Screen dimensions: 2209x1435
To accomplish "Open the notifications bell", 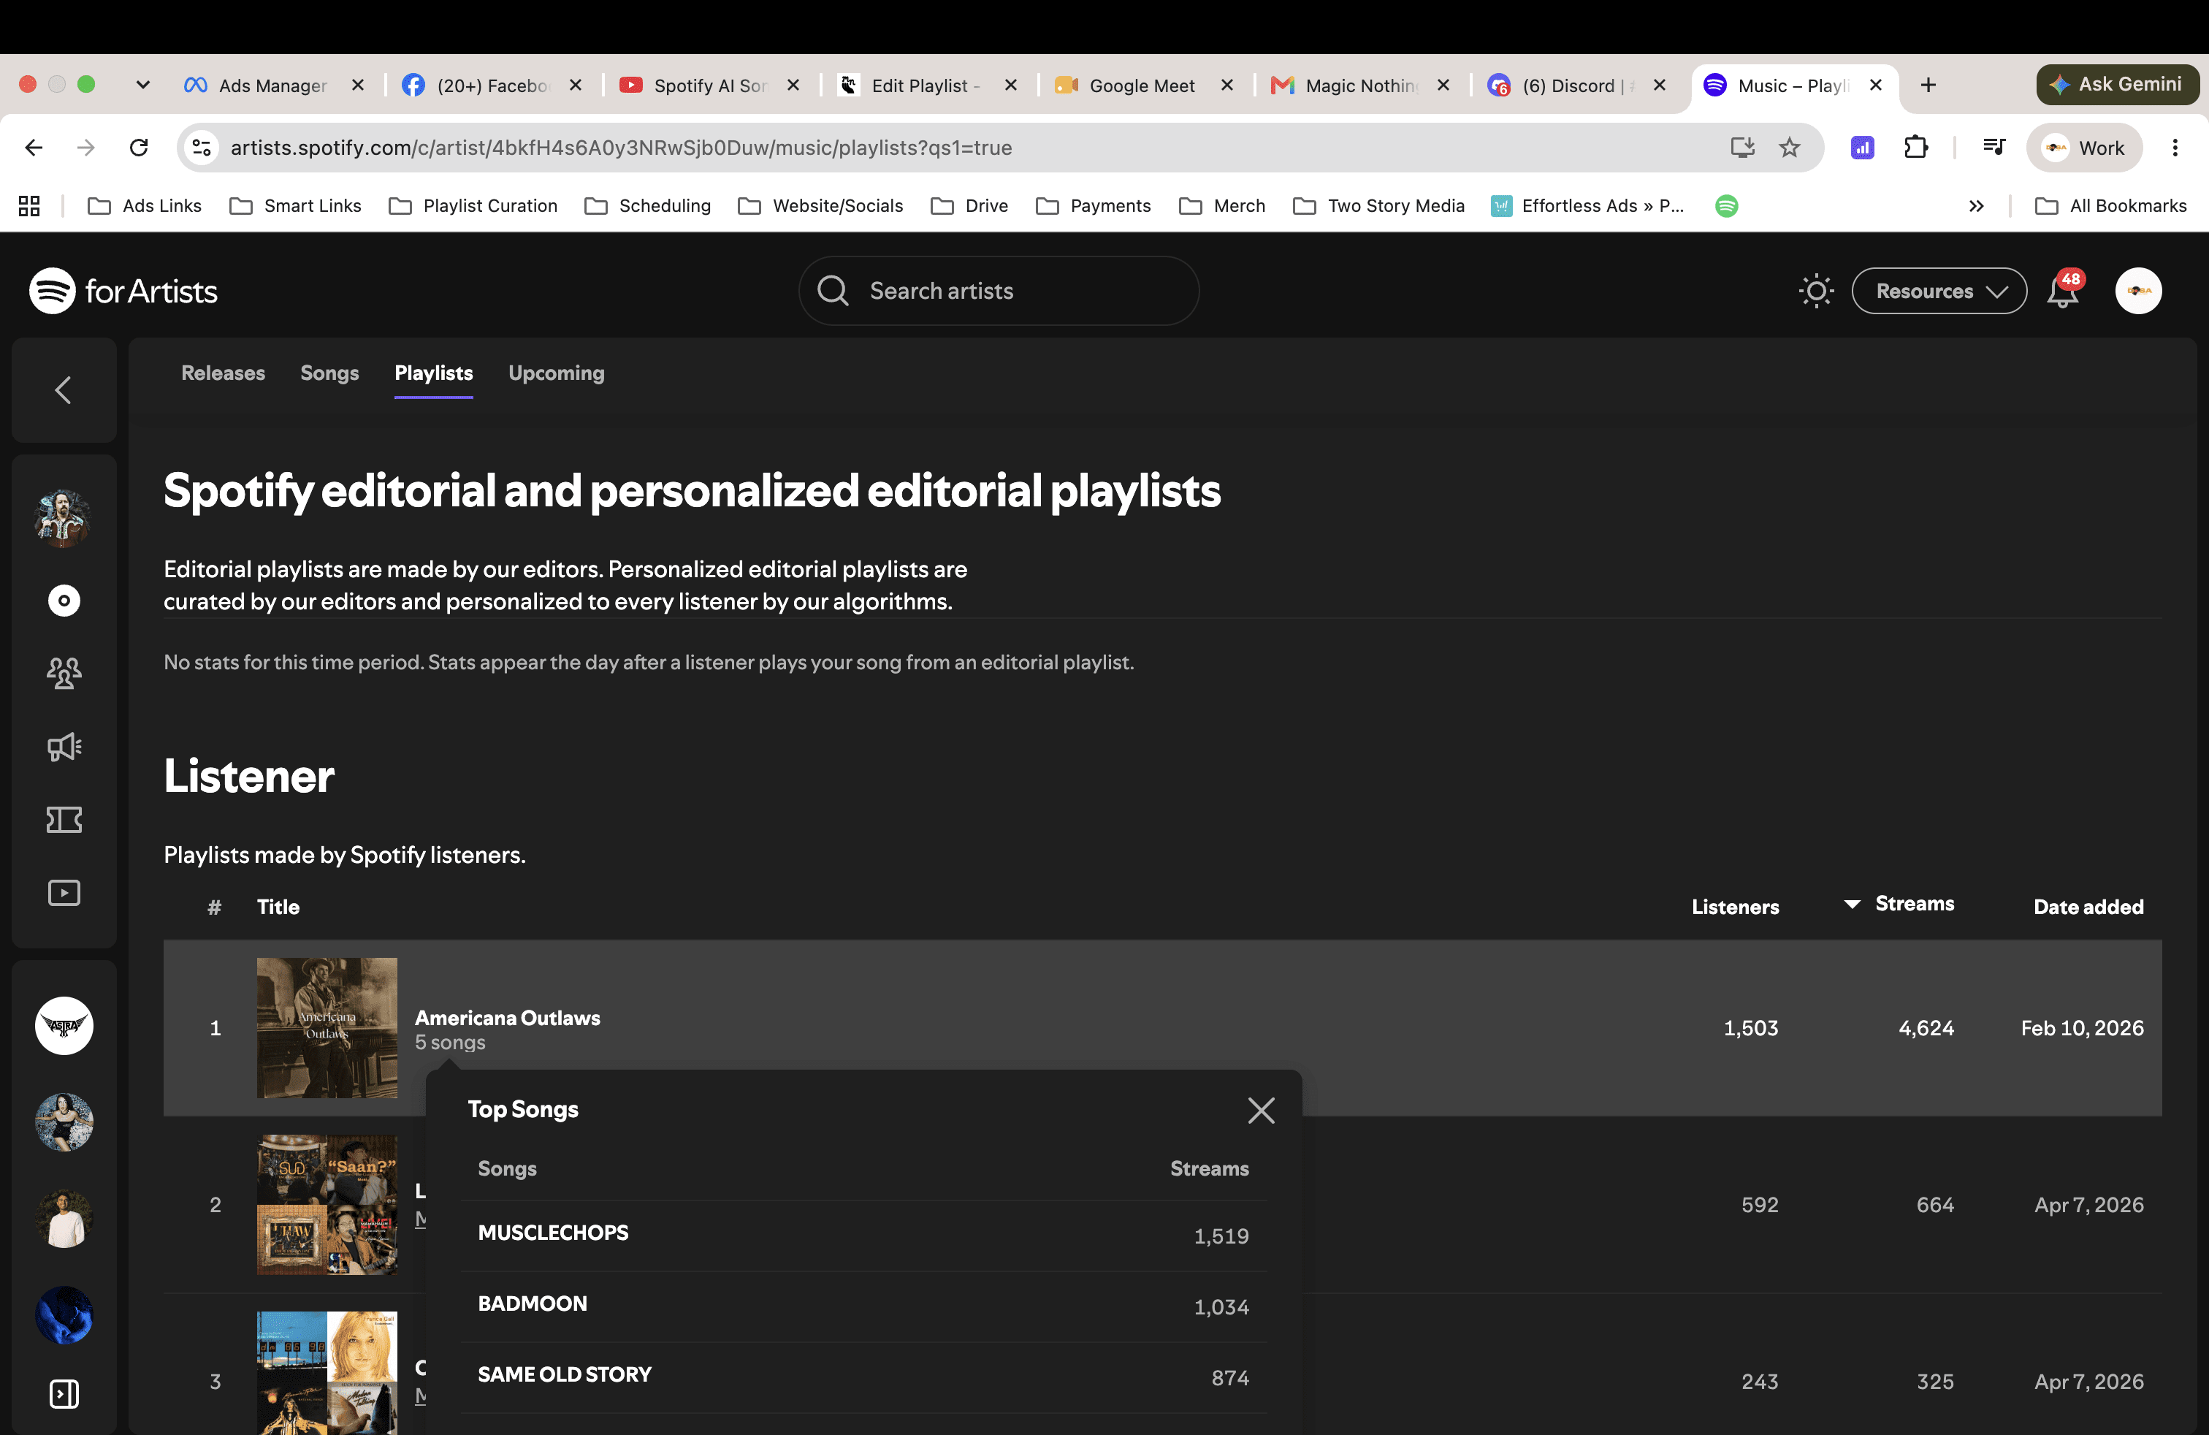I will [2064, 292].
